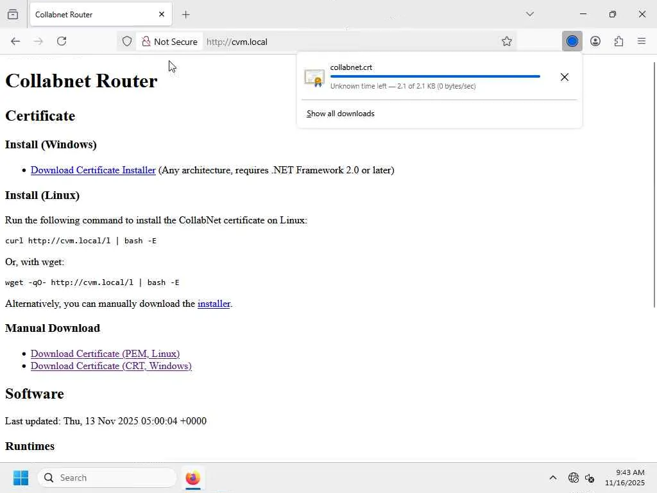657x493 pixels.
Task: Open the Firefox account icon
Action: tap(595, 41)
